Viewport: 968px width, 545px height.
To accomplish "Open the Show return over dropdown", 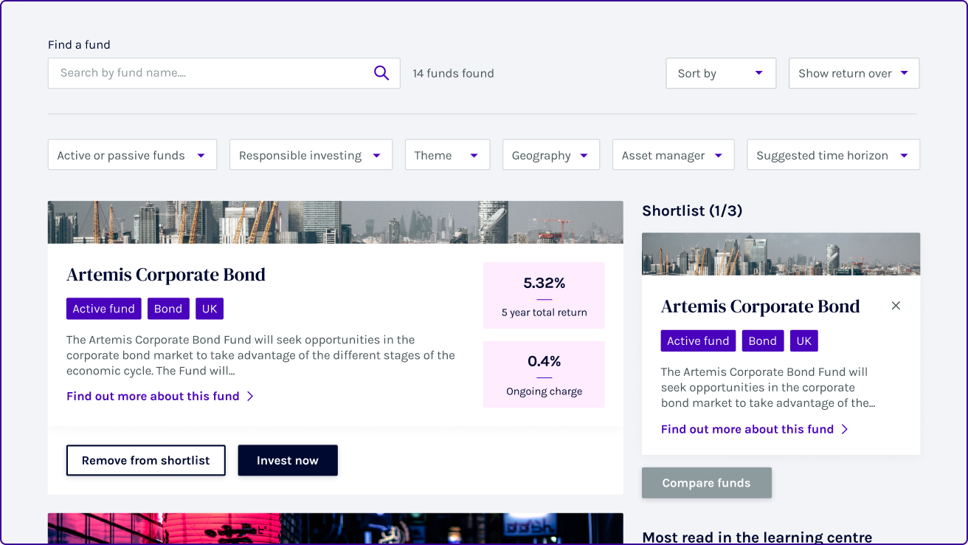I will [854, 73].
